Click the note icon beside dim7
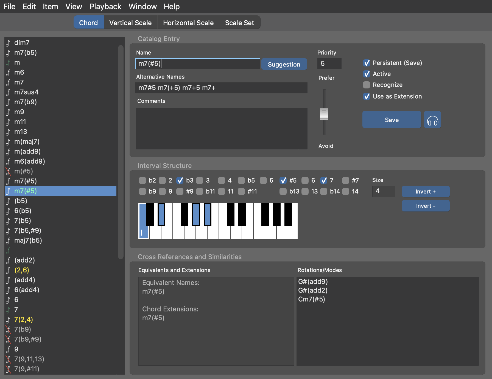 8,43
